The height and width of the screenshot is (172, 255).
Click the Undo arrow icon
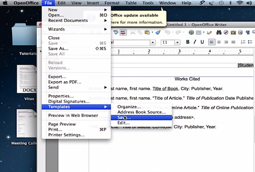pos(167,33)
